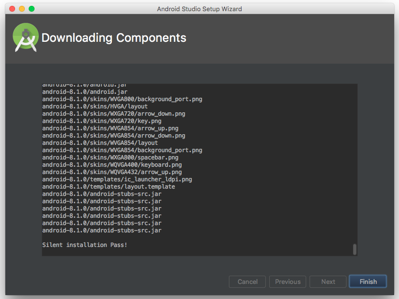Click the skins/WVGA800/background_port.png log line

pos(122,99)
